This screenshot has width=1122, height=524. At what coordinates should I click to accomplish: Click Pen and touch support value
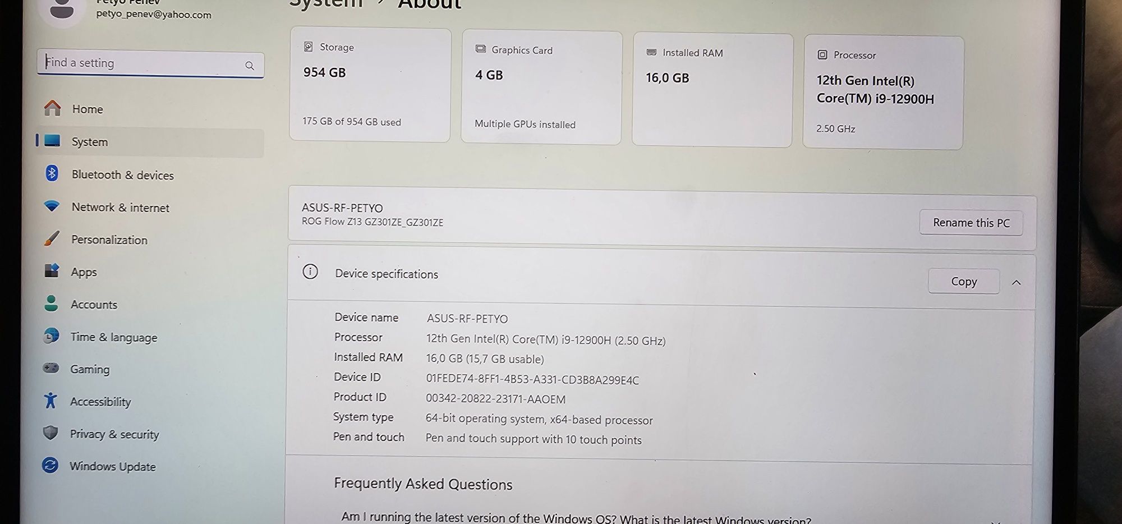[x=534, y=439]
